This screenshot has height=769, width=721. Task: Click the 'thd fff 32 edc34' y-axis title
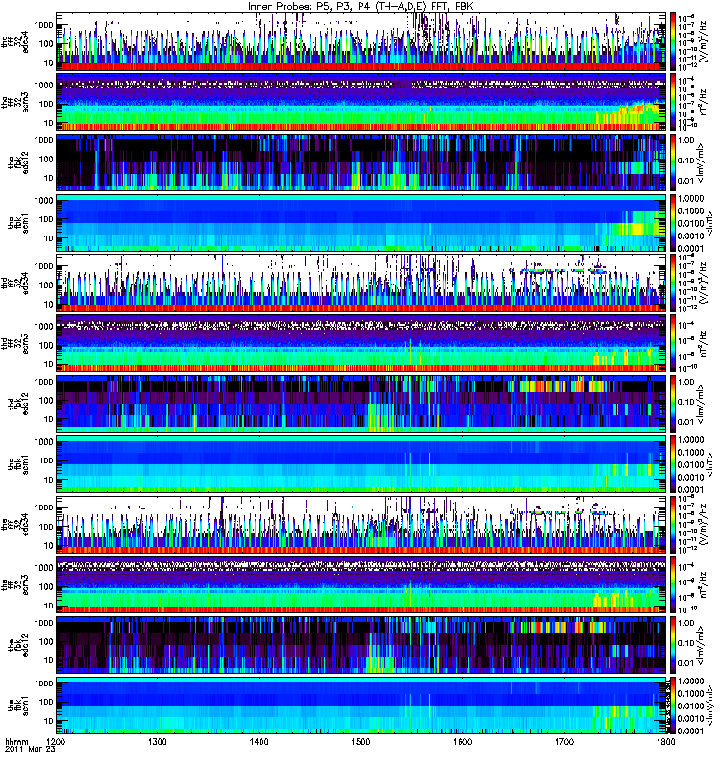[15, 283]
